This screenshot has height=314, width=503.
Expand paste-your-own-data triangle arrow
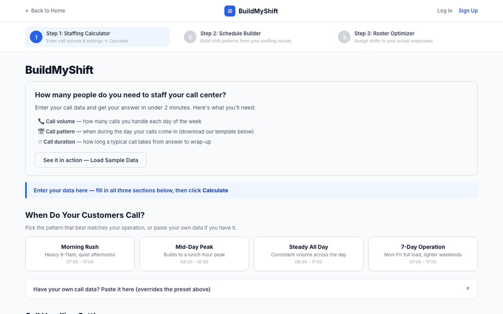pos(468,289)
